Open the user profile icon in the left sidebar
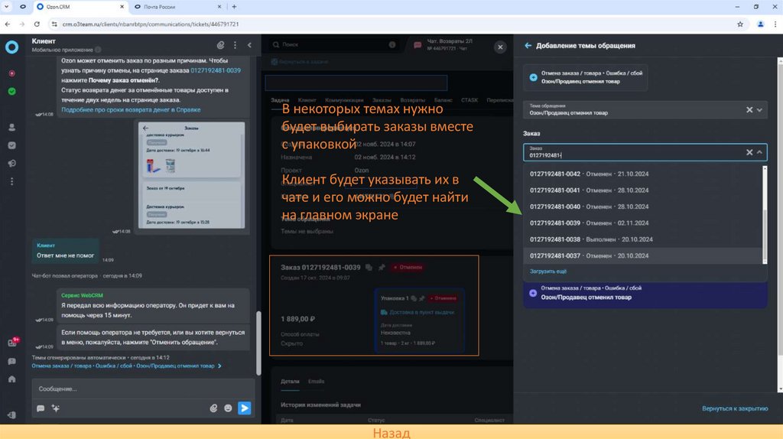 (x=12, y=128)
